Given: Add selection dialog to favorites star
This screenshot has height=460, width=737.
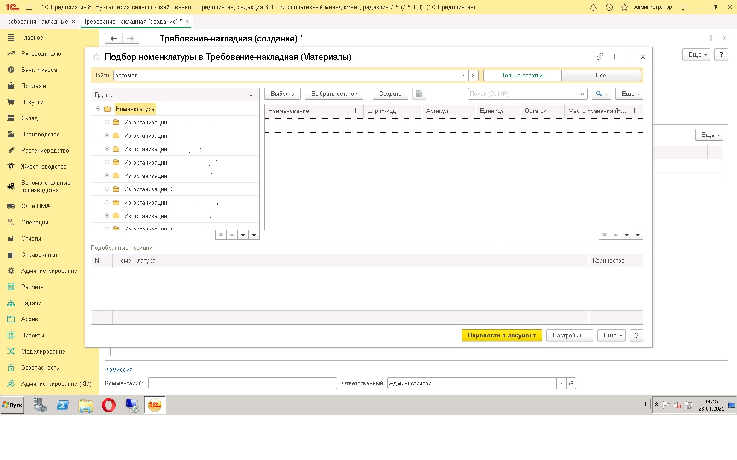Looking at the screenshot, I should [x=96, y=57].
